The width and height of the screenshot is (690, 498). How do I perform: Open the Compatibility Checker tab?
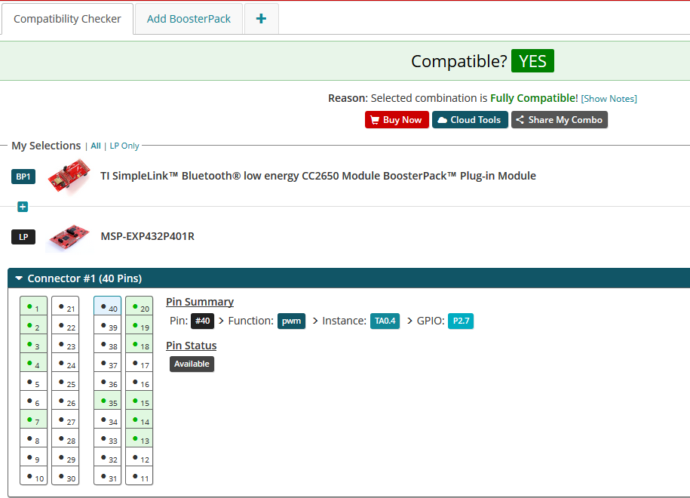pyautogui.click(x=67, y=19)
